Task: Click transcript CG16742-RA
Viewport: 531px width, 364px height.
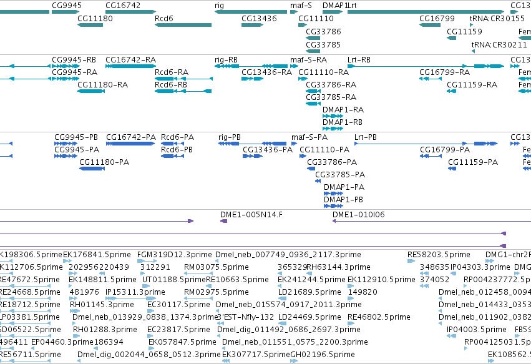Action: pyautogui.click(x=130, y=60)
